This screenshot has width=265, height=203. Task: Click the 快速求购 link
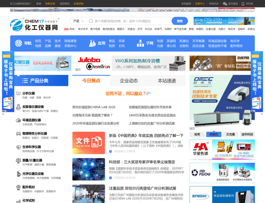(79, 4)
